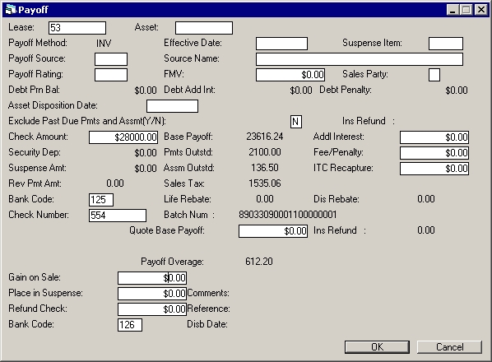Focus the Quote Base Payoff field
Screen dimensions: 492x362
[x=273, y=231]
